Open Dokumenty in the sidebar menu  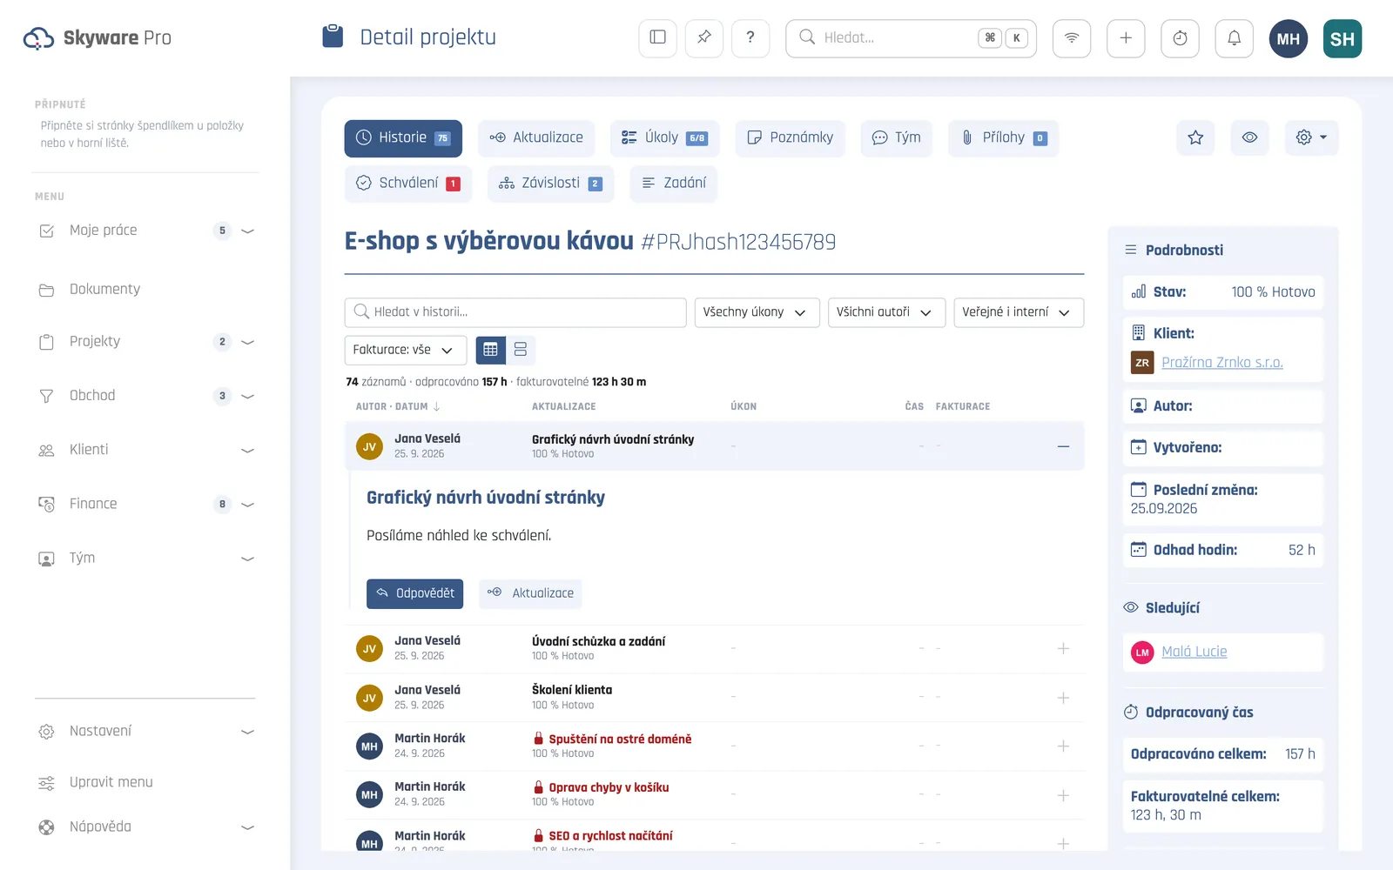[x=104, y=290]
